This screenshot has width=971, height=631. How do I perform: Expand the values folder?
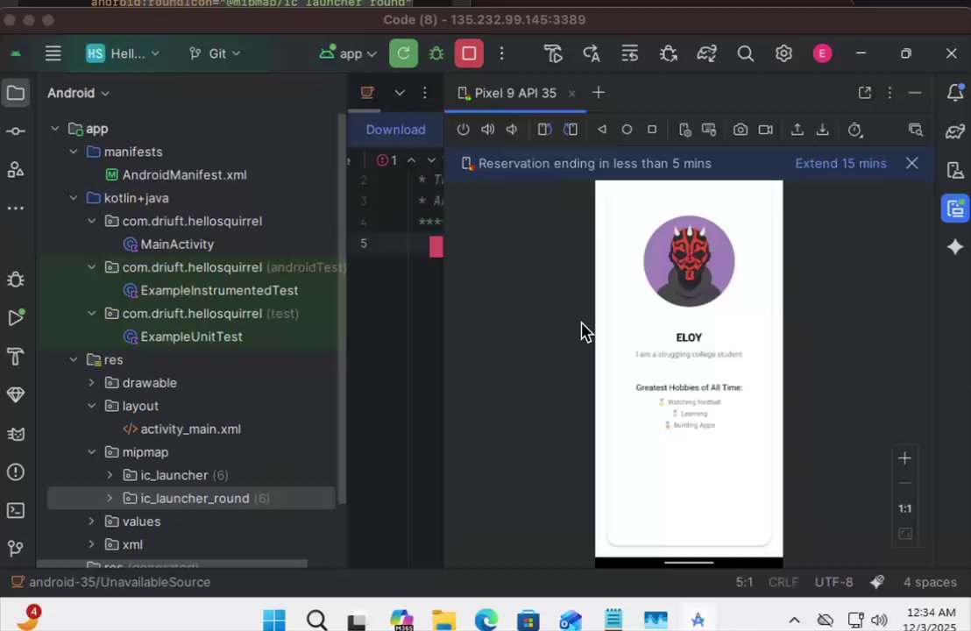click(x=92, y=521)
